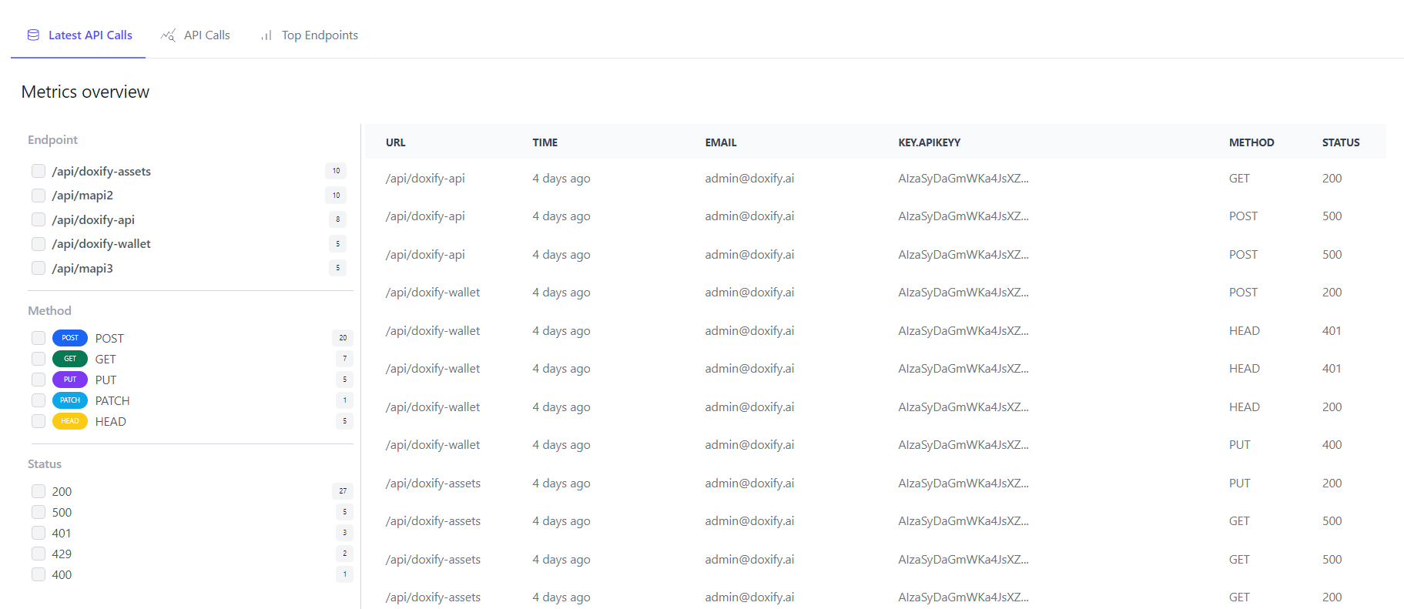This screenshot has height=609, width=1404.
Task: Enable the PUT method filter checkbox
Action: (x=39, y=380)
